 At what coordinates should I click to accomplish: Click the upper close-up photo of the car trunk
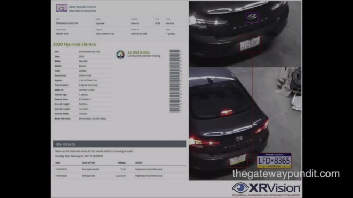point(245,34)
